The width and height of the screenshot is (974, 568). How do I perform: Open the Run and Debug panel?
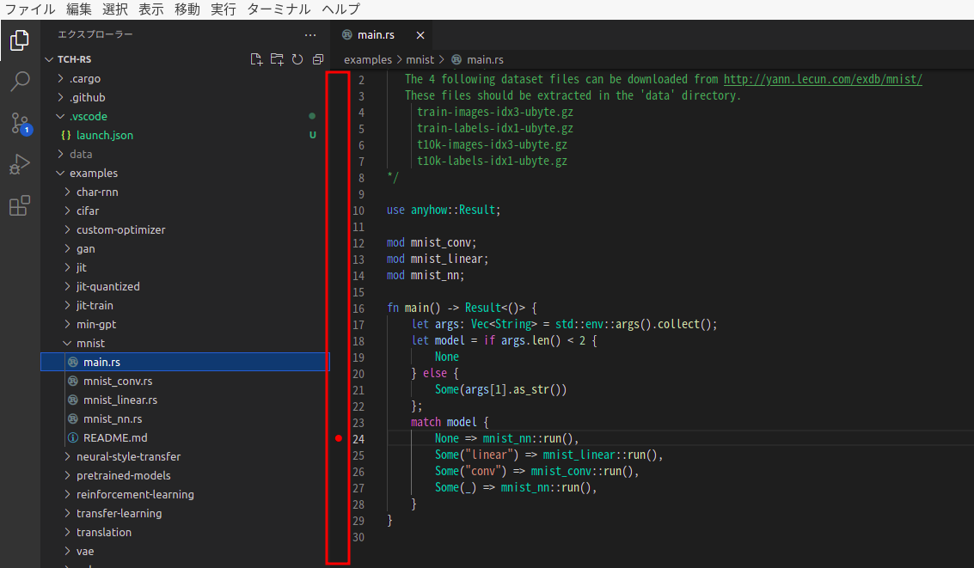pos(19,163)
